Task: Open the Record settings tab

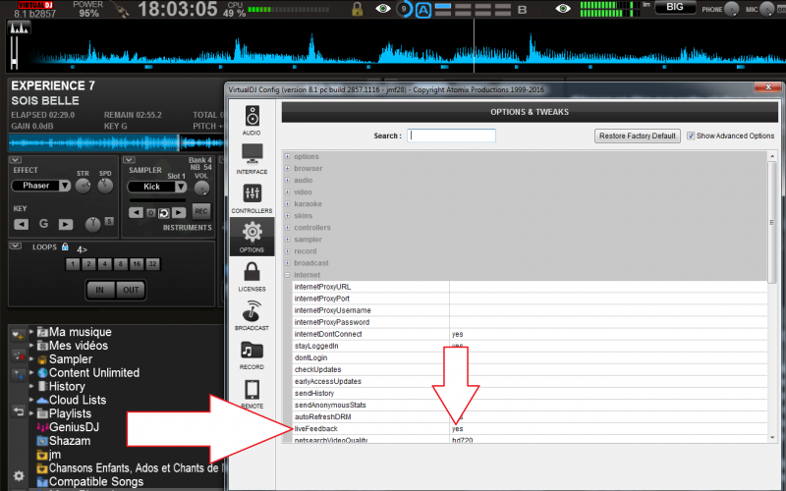Action: pos(252,355)
